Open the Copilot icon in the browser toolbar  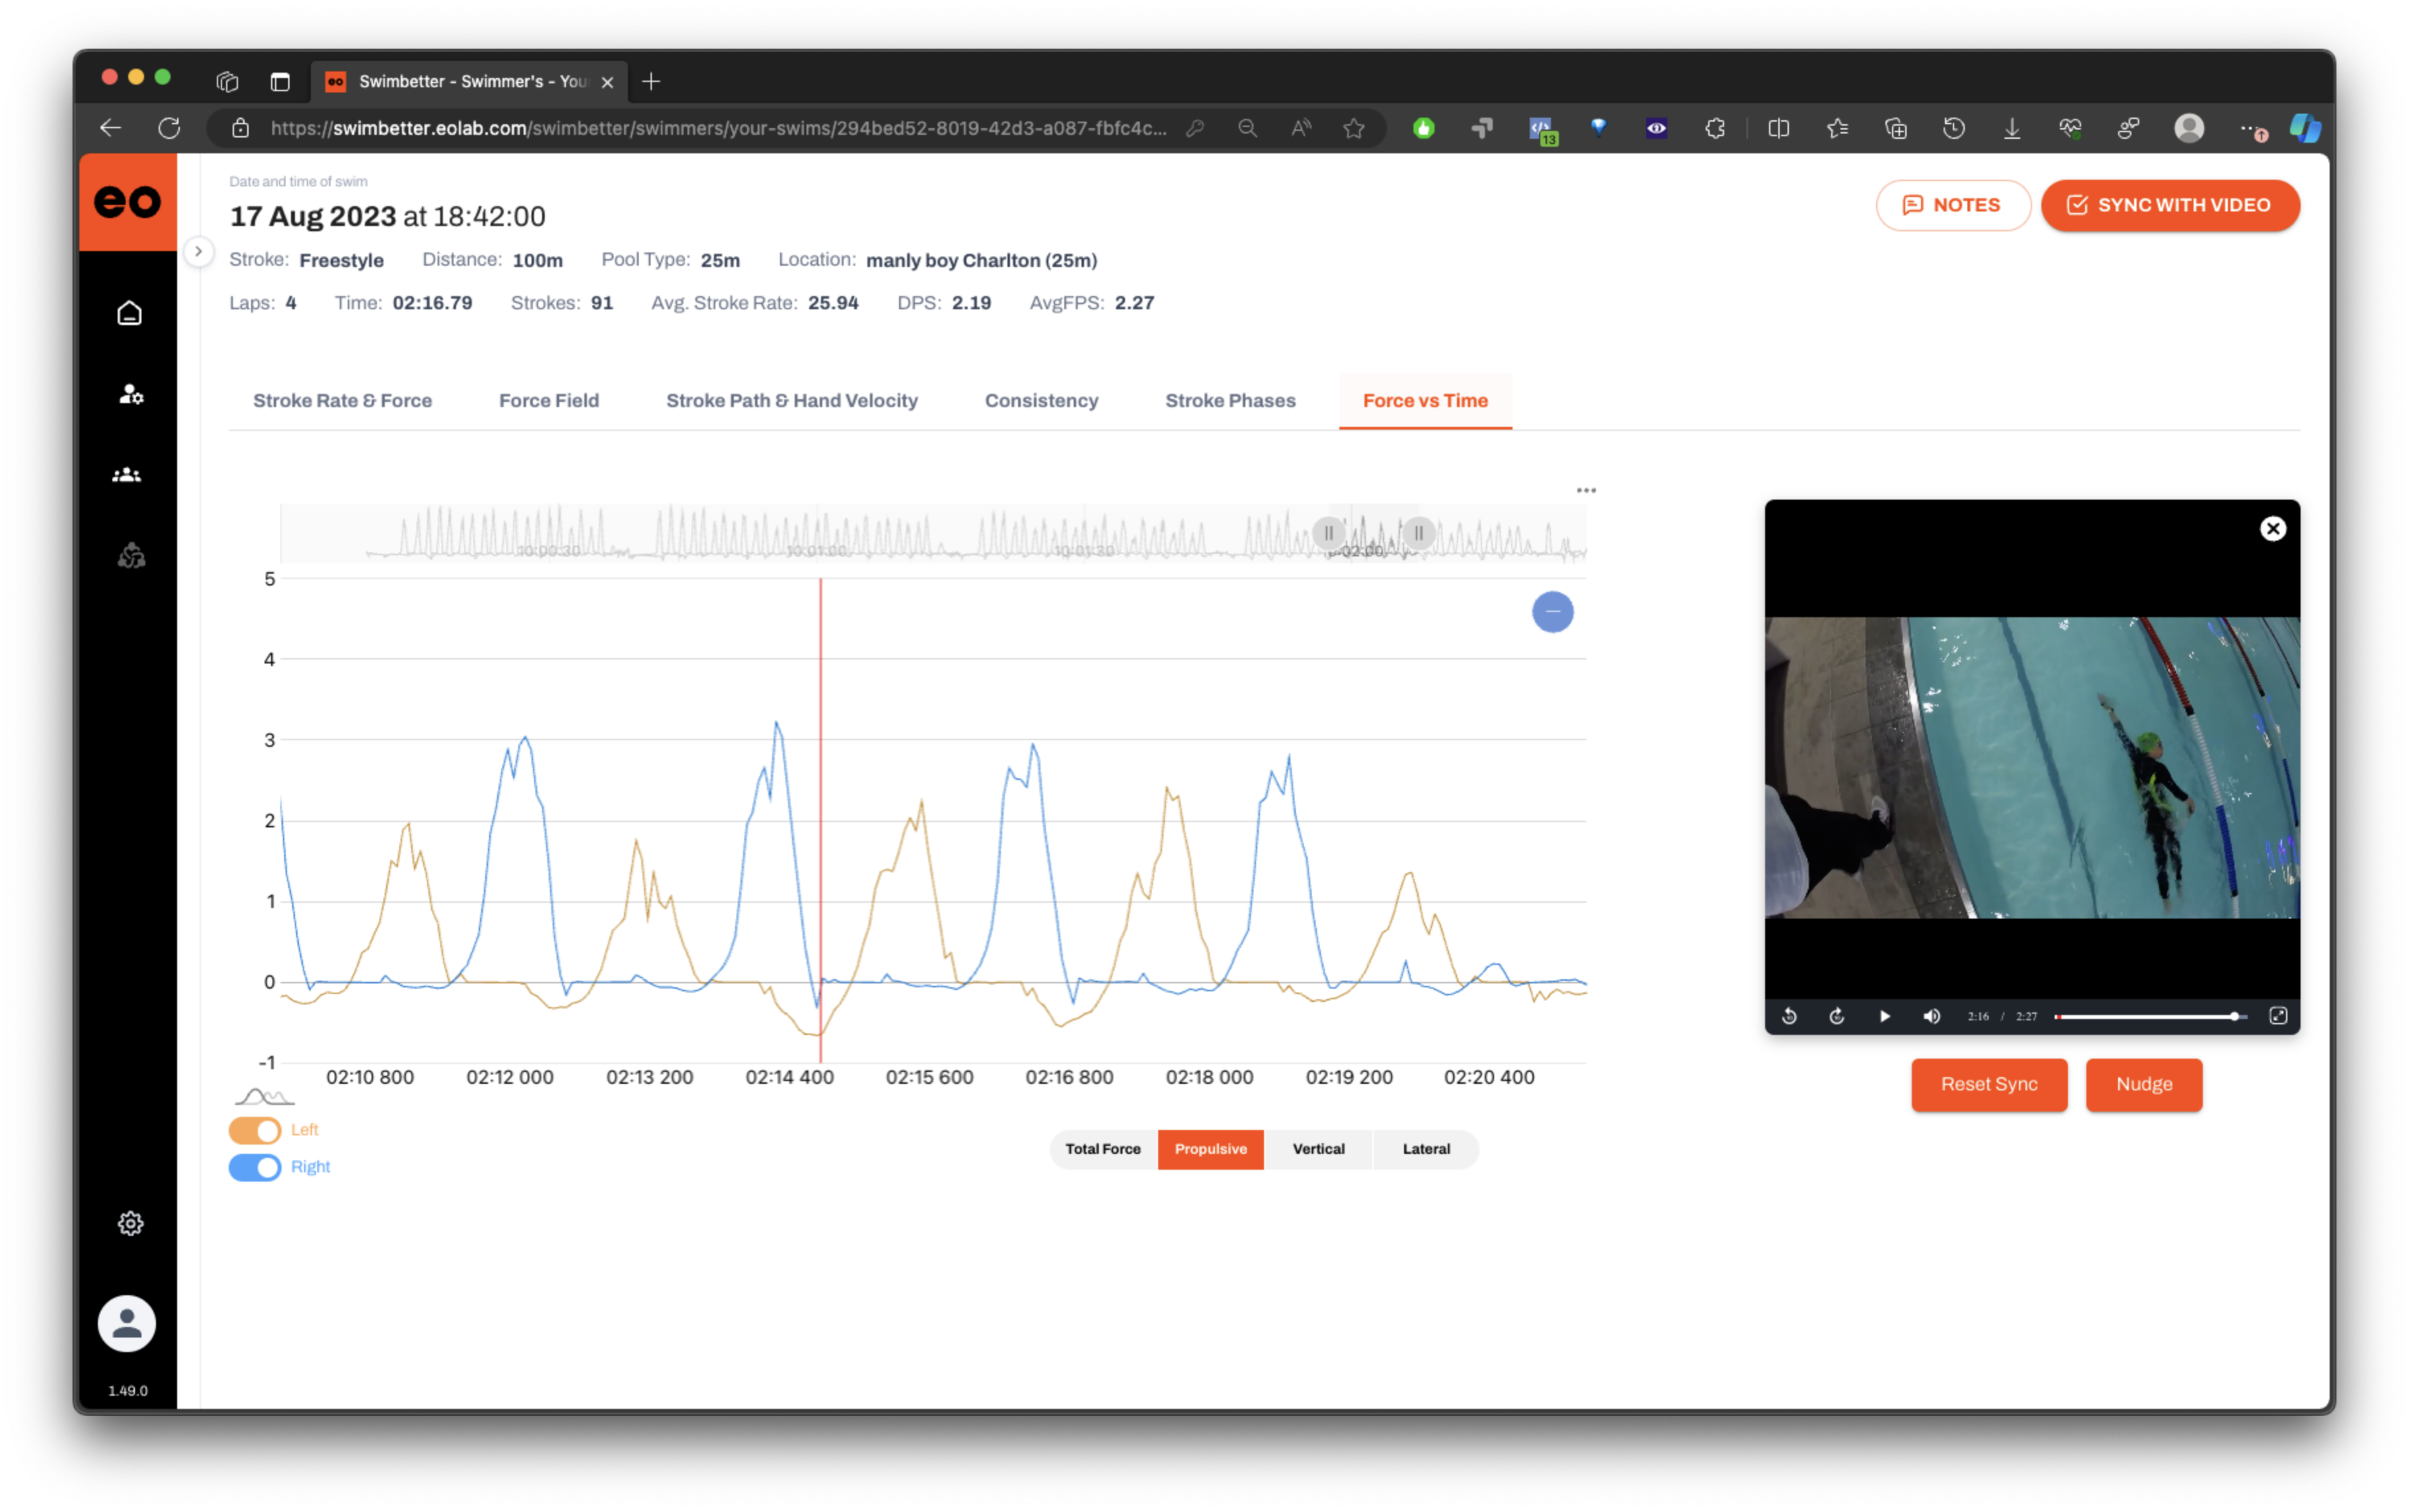click(x=2305, y=128)
